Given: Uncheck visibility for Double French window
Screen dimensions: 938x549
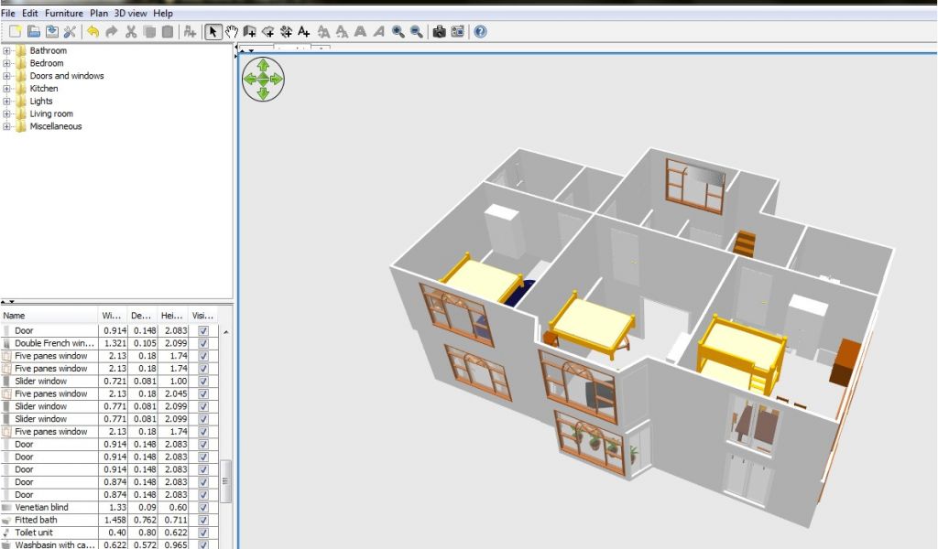Looking at the screenshot, I should pyautogui.click(x=203, y=343).
